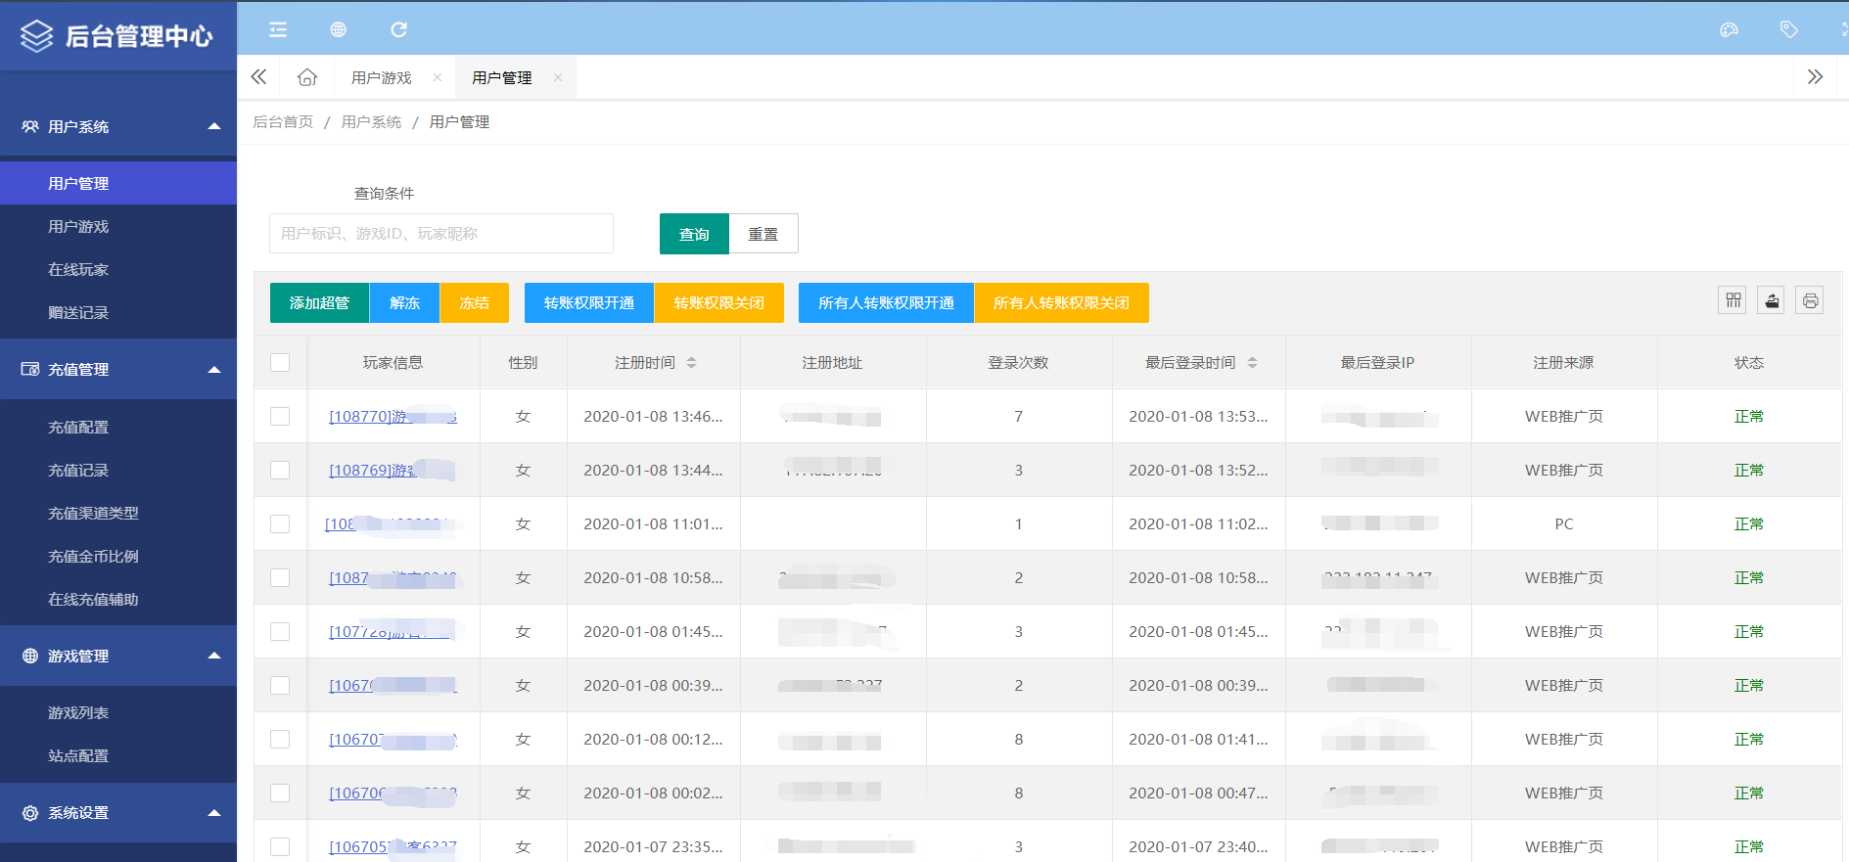The height and width of the screenshot is (862, 1849).
Task: Open 用户游戏 in sidebar
Action: tap(118, 226)
